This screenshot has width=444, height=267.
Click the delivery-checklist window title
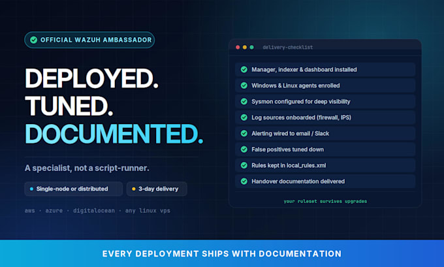(x=288, y=47)
